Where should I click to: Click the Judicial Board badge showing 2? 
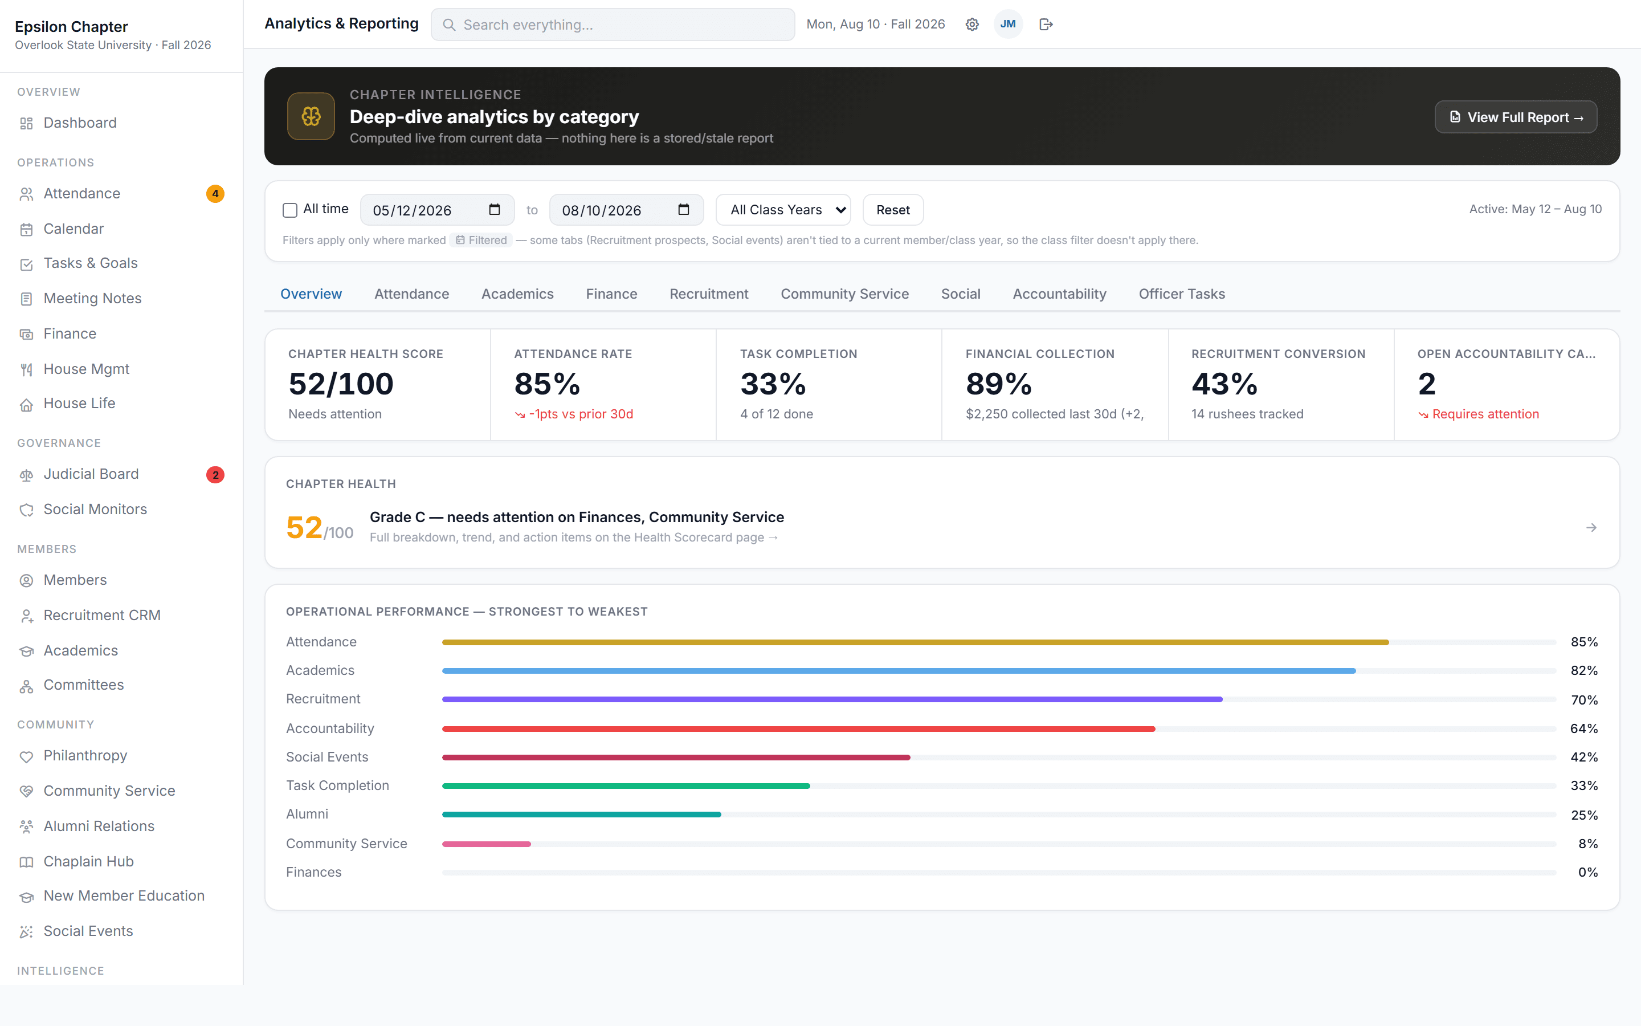(215, 475)
